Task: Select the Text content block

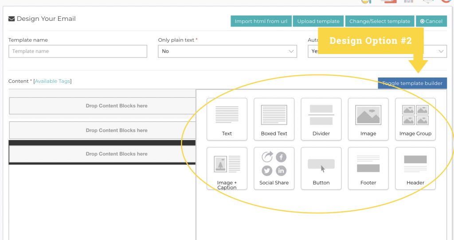Action: 227,119
